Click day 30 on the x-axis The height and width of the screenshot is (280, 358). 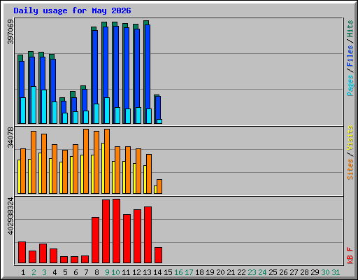[x=325, y=272]
